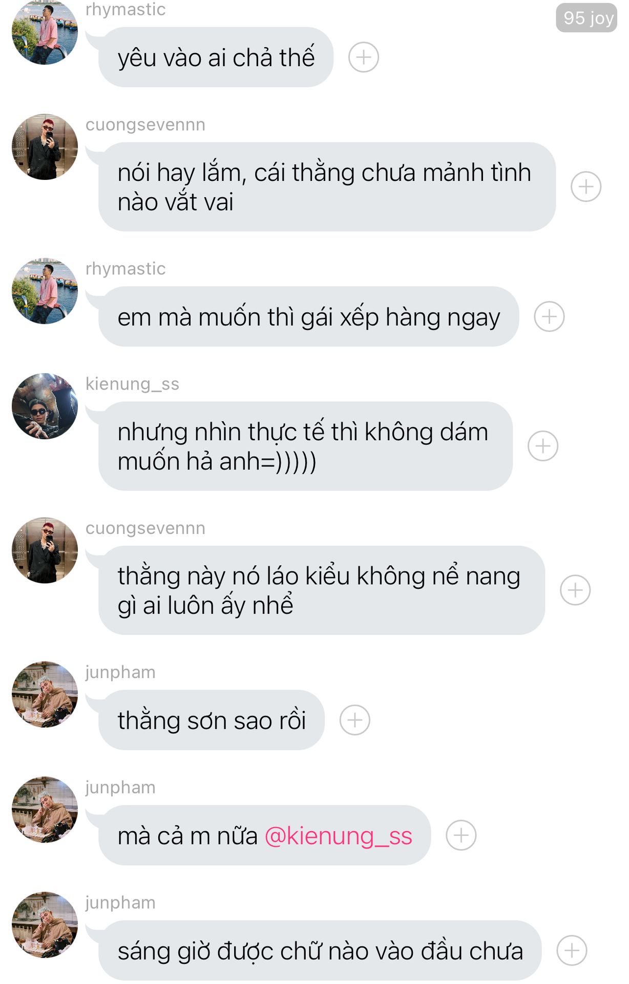The image size is (629, 984).
Task: Tap plus icon beside "yêu vào ai chả thế"
Action: (363, 57)
